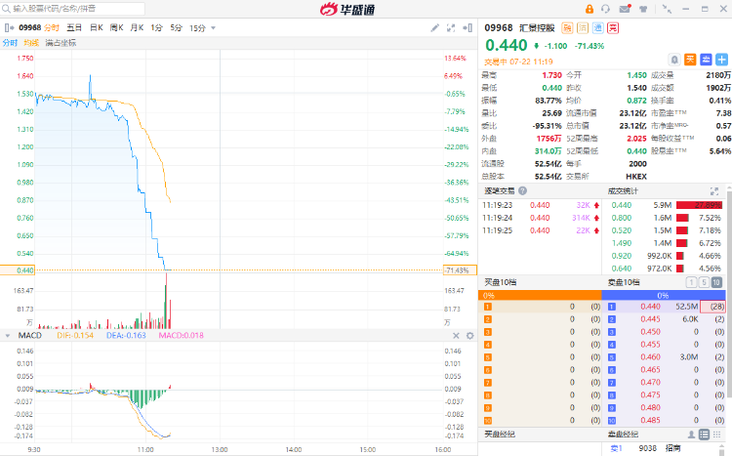Close the MACD indicator panel
The width and height of the screenshot is (732, 456).
coord(457,335)
